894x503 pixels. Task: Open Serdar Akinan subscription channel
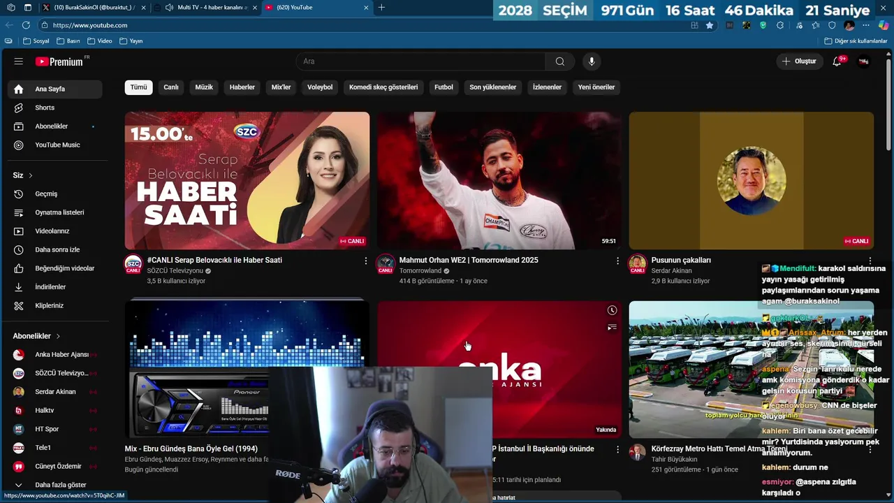pyautogui.click(x=54, y=392)
